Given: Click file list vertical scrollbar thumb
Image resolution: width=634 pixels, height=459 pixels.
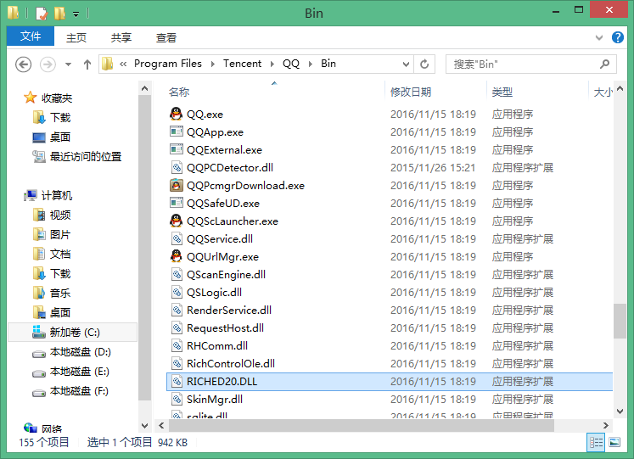Looking at the screenshot, I should click(x=620, y=321).
